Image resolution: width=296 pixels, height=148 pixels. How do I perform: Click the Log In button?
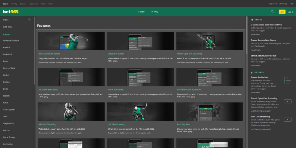(291, 12)
